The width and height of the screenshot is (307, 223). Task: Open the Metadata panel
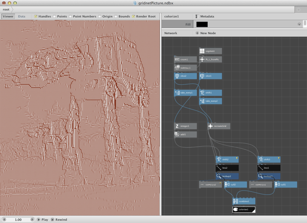tap(205, 16)
